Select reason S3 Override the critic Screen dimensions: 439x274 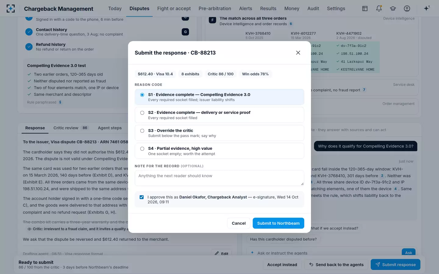pos(220,133)
